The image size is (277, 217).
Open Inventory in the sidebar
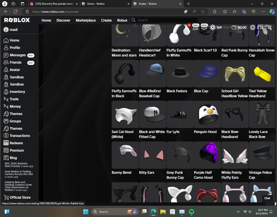[14, 92]
